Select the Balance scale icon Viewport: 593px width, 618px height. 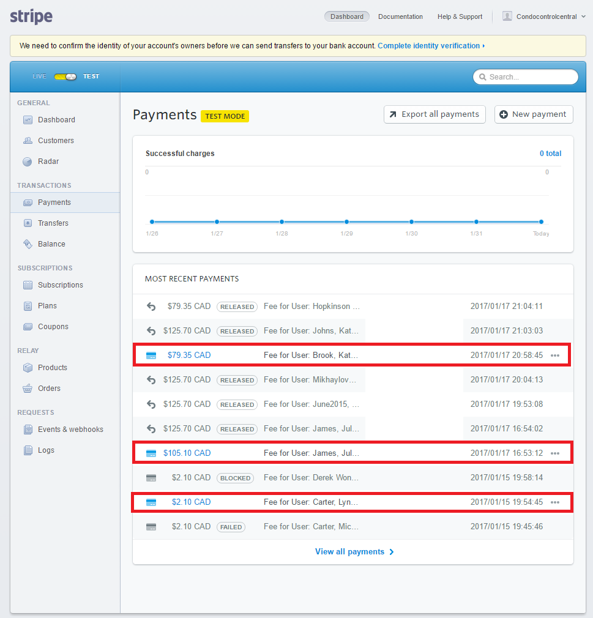click(28, 244)
